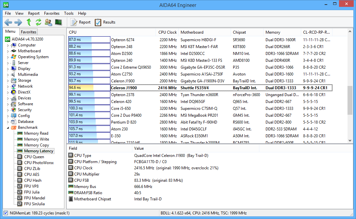Go forward with the blue right arrow
This screenshot has width=356, height=219.
(x=18, y=22)
